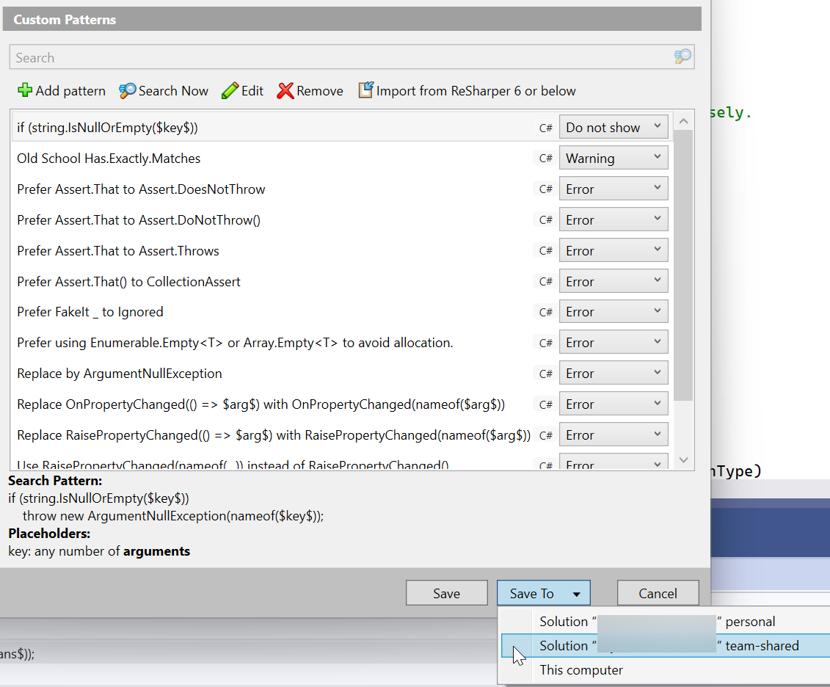The width and height of the screenshot is (830, 687).
Task: Open the Warning severity dropdown
Action: tap(613, 158)
